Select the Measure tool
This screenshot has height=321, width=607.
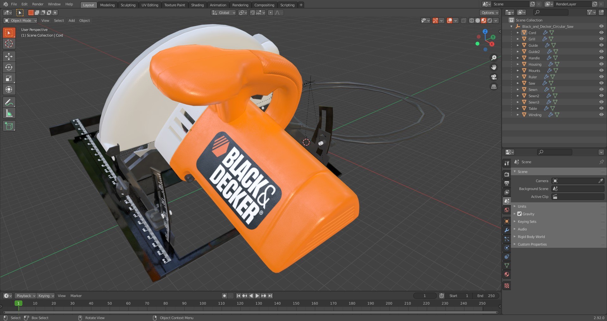click(x=9, y=113)
